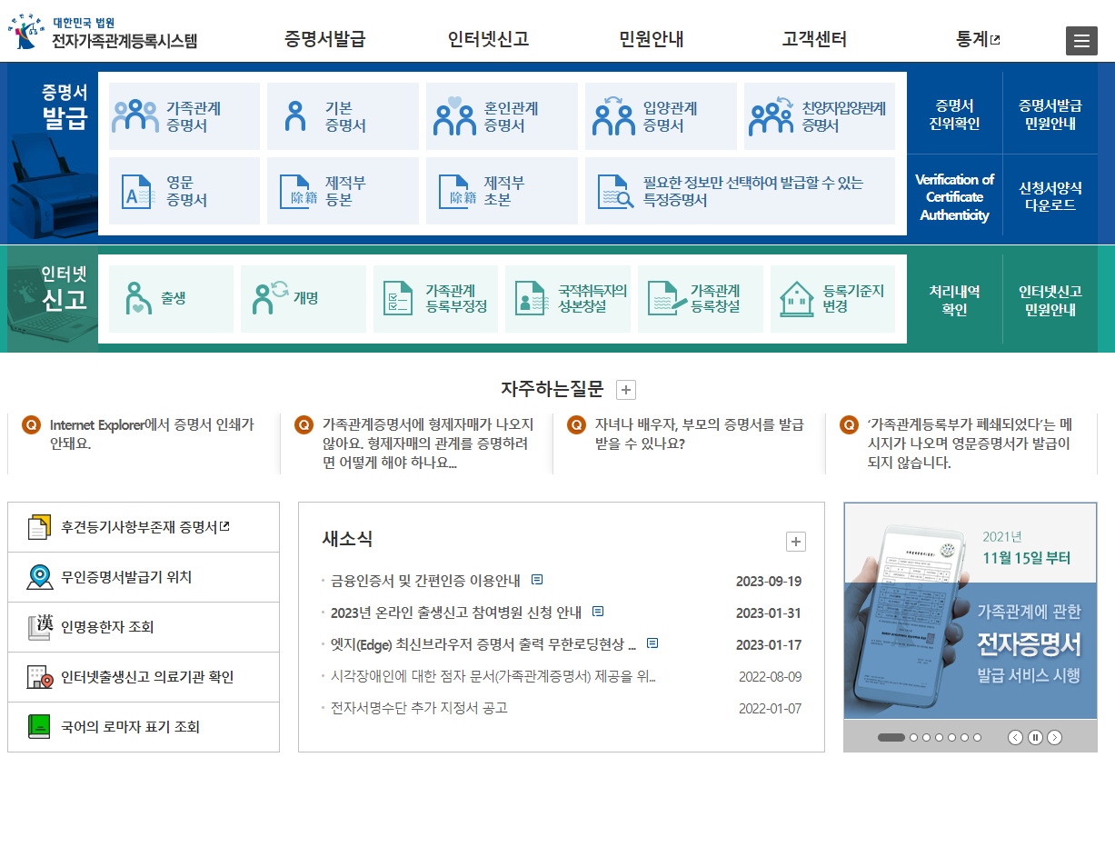
Task: Expand the 새소식 list via plus button
Action: point(796,541)
